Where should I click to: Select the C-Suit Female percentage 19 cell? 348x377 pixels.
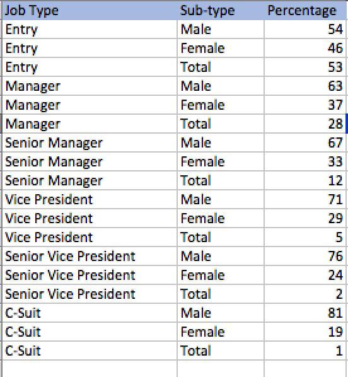[305, 332]
